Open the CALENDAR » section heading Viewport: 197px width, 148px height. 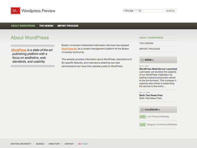click(152, 110)
